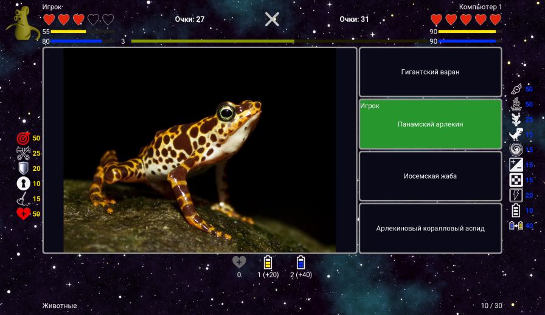This screenshot has width=545, height=315.
Task: Use the broom sweep ability
Action: tap(23, 199)
